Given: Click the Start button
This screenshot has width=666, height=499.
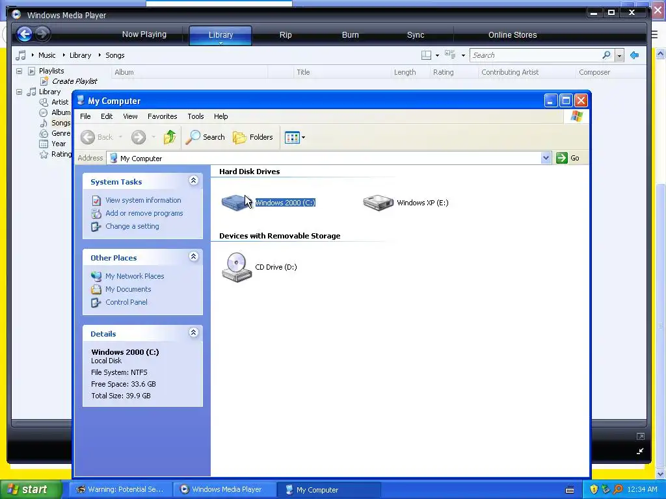Looking at the screenshot, I should (x=31, y=489).
